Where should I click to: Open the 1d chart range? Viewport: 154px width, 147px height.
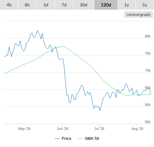46,5
